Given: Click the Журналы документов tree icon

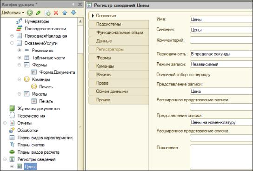Looking at the screenshot, I should (x=12, y=108).
